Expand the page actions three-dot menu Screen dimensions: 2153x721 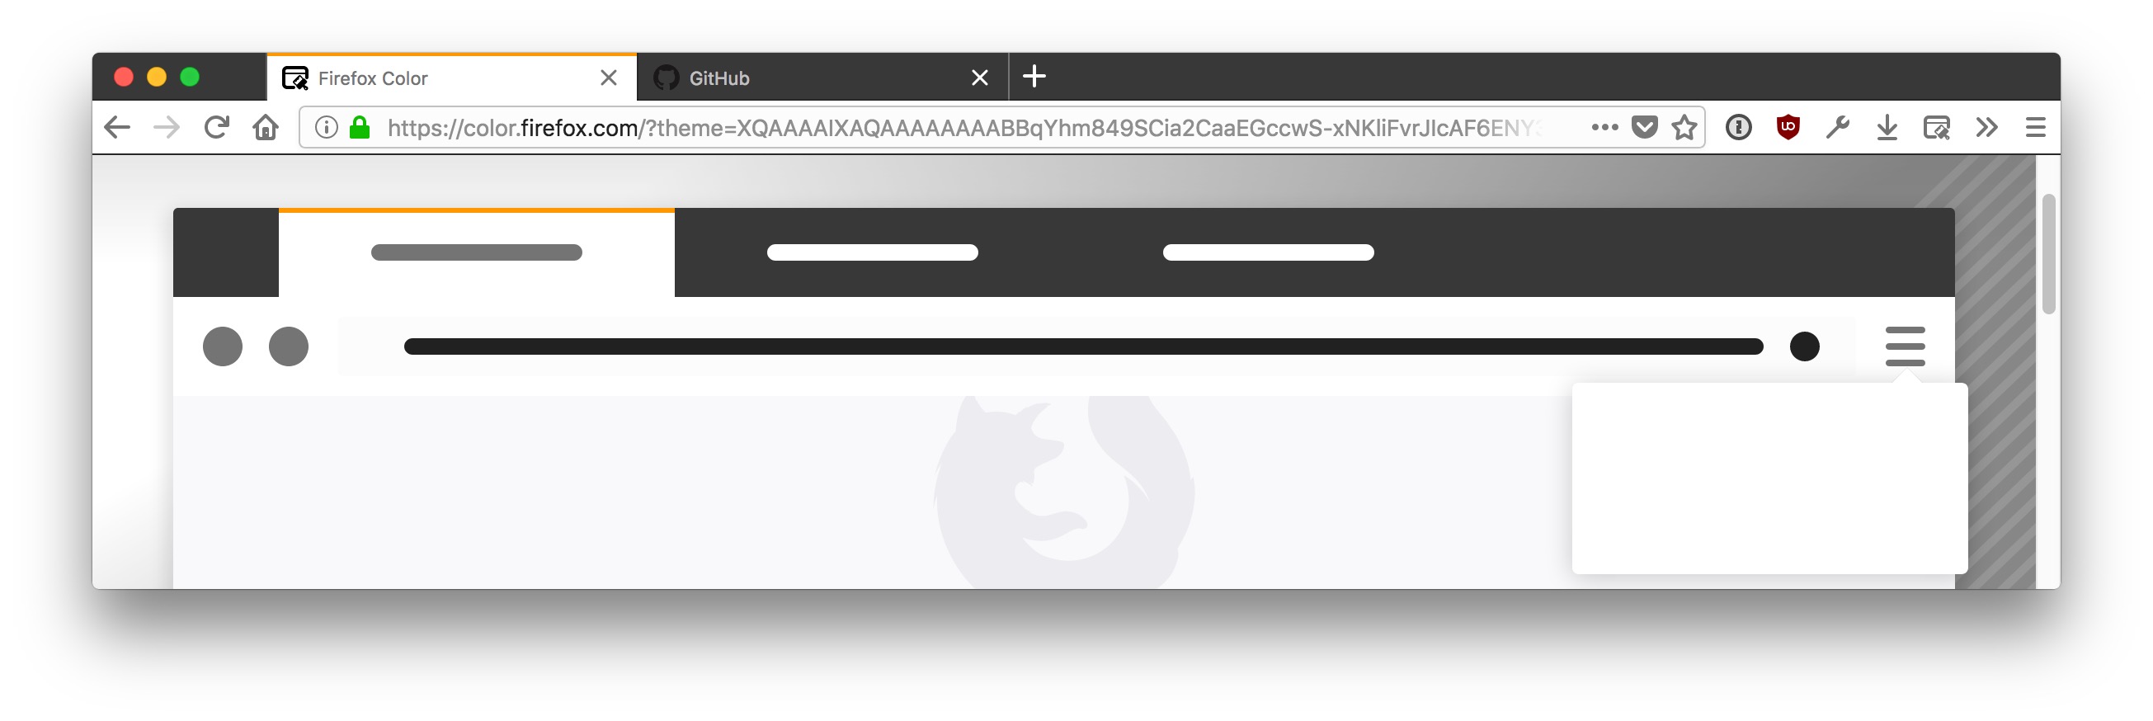1604,128
